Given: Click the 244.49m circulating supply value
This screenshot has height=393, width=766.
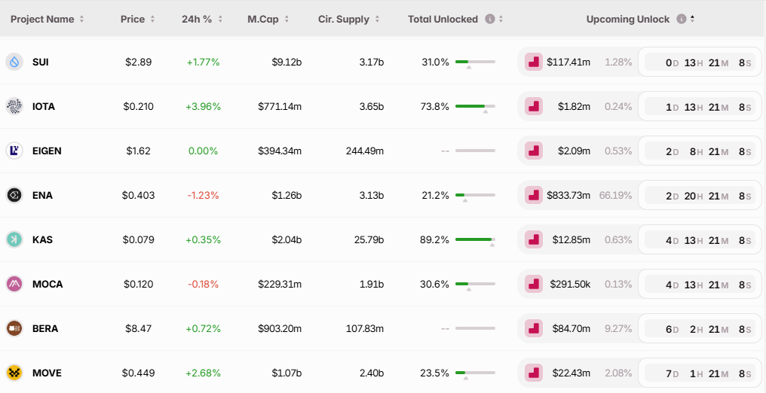Looking at the screenshot, I should [x=364, y=151].
